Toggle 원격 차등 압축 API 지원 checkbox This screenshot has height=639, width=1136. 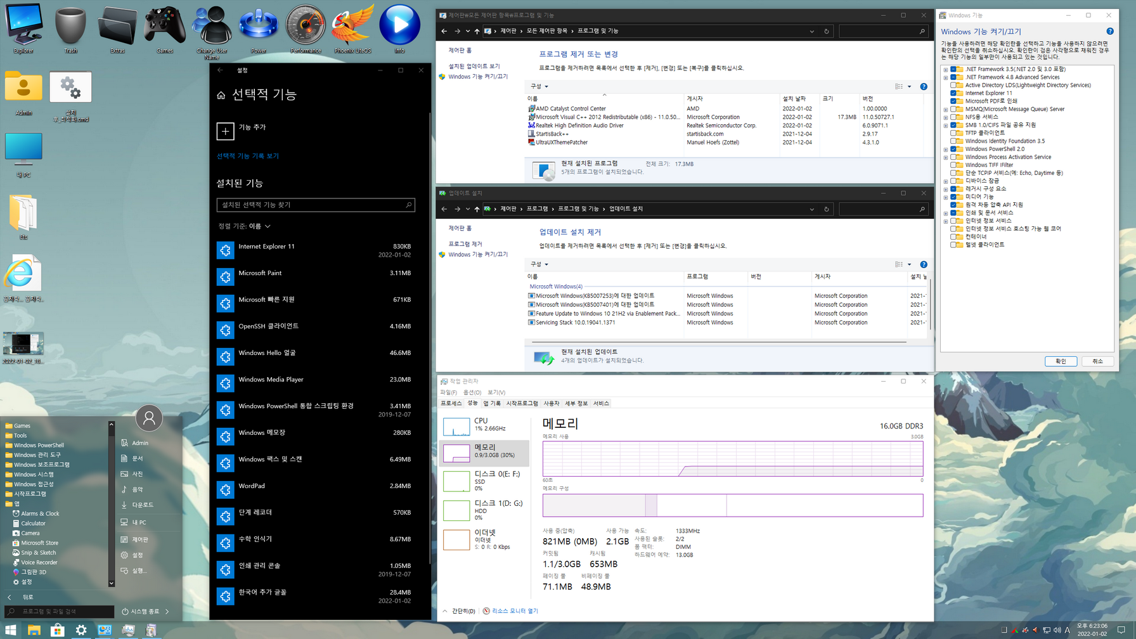coord(953,205)
